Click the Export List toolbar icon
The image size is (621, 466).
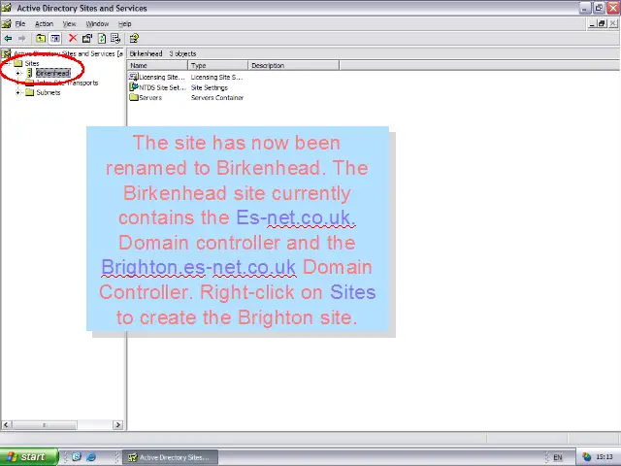(115, 39)
